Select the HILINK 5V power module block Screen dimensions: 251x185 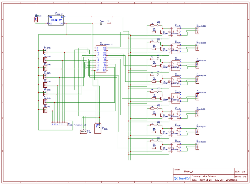point(56,20)
